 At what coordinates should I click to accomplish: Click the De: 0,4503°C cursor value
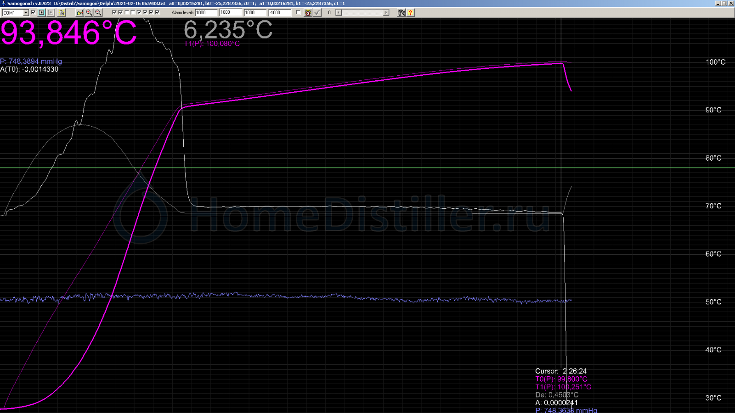coord(557,395)
